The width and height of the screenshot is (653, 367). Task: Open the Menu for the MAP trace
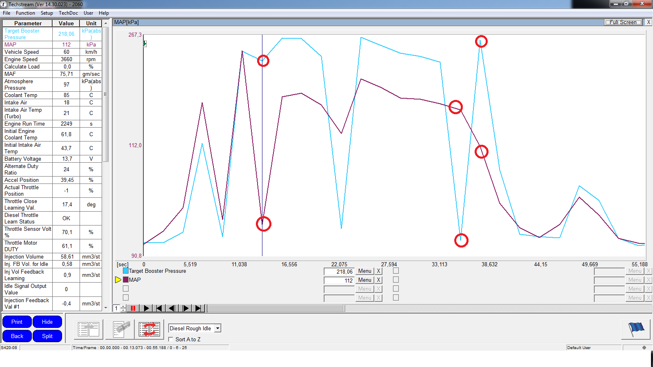point(364,280)
